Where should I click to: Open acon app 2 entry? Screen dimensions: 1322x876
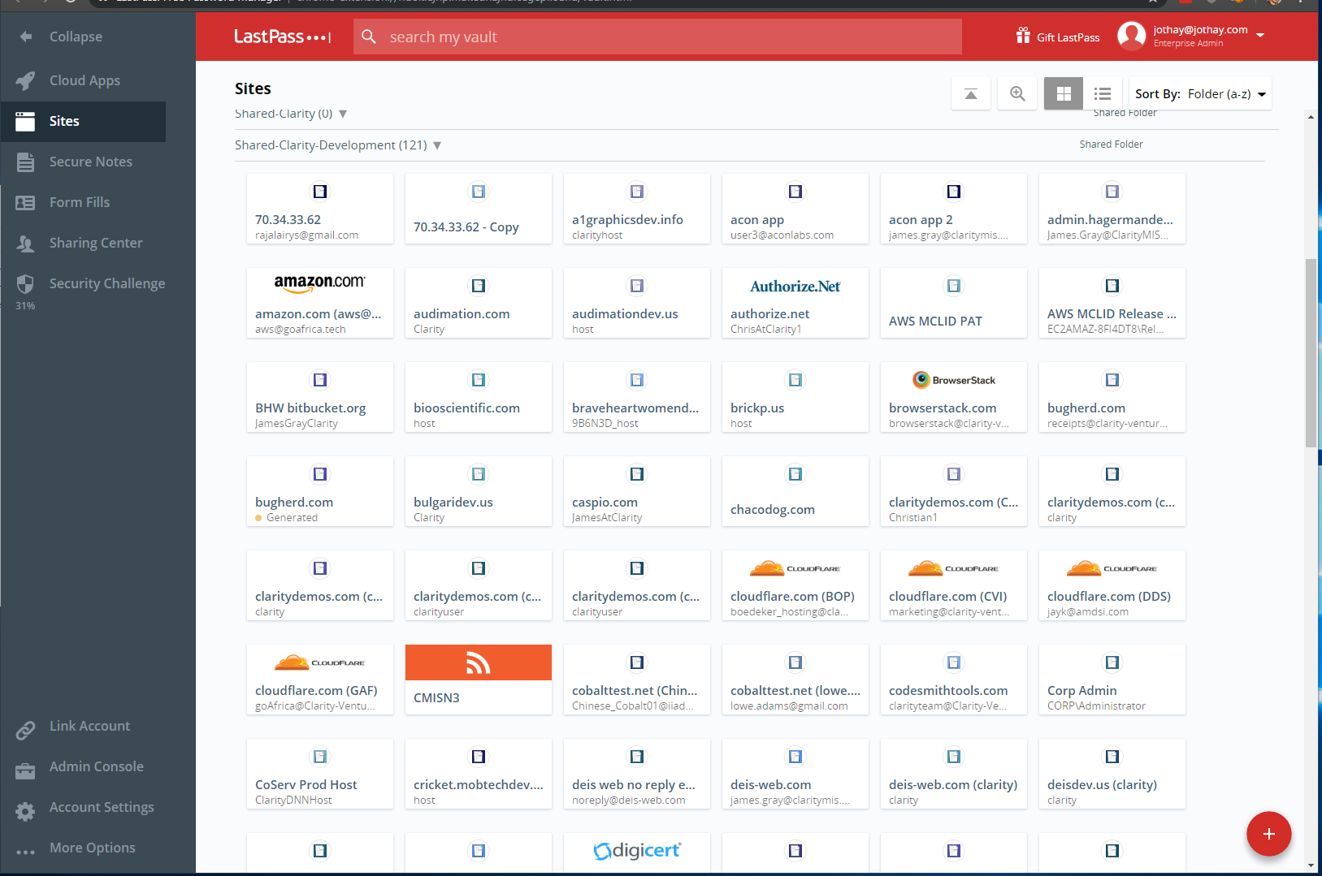click(954, 209)
